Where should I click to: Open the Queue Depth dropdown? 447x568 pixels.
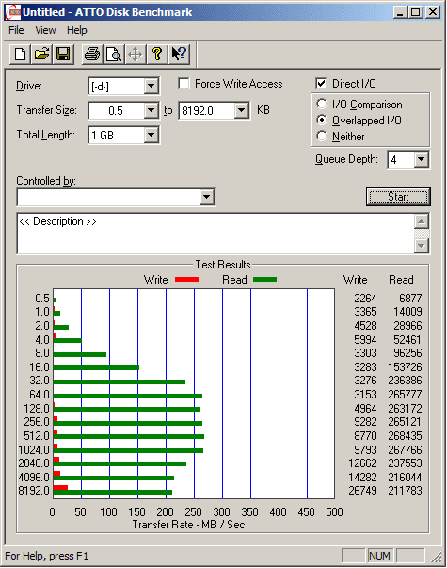pyautogui.click(x=422, y=159)
